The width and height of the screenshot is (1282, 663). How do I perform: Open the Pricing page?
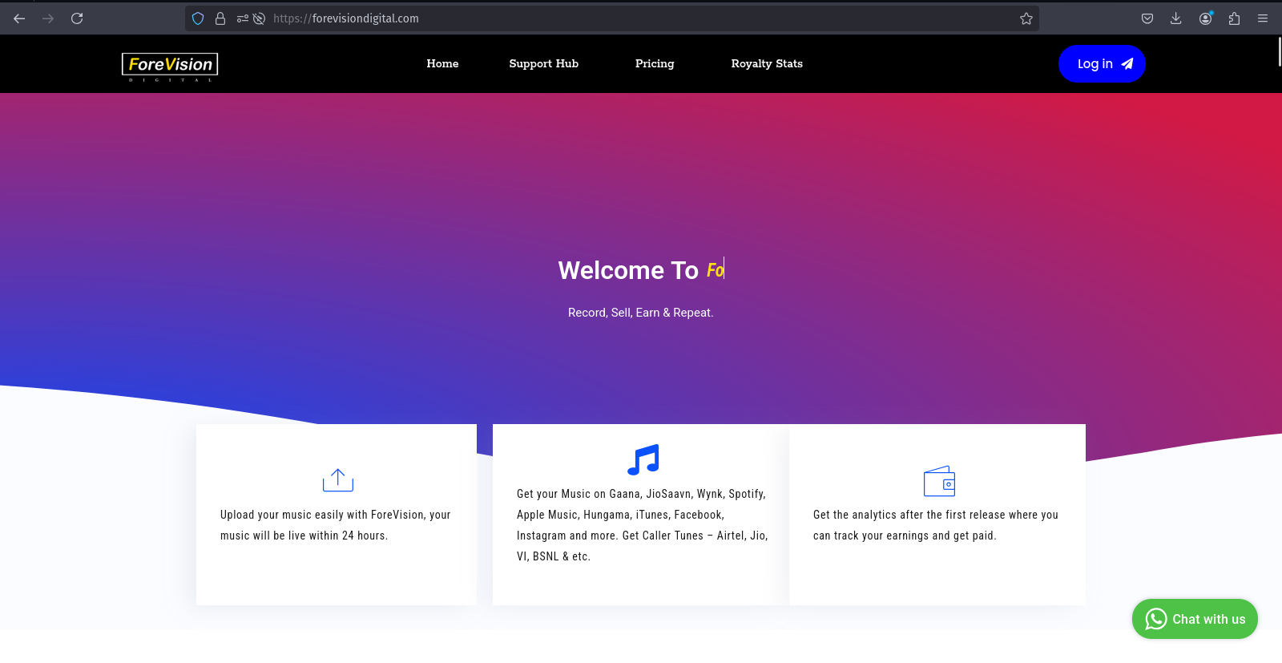(655, 63)
